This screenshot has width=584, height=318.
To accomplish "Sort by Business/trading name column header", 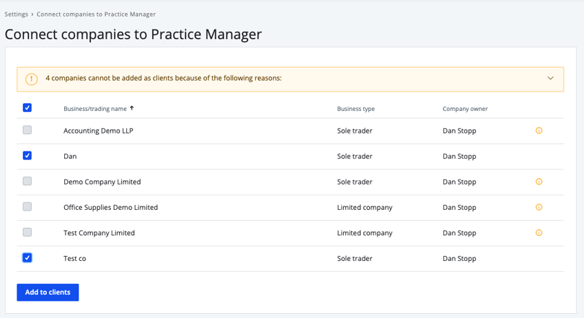I will tap(94, 109).
